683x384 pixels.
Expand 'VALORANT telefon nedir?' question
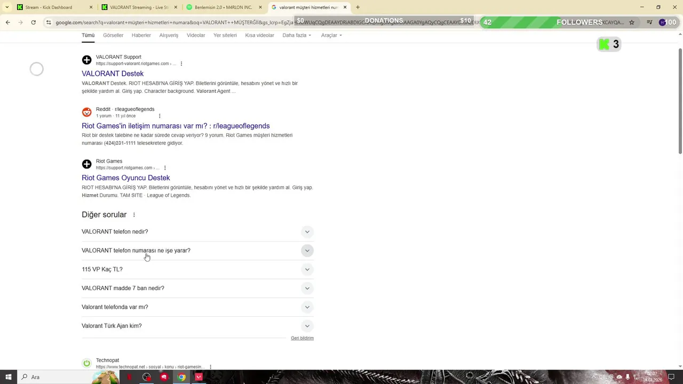click(197, 232)
